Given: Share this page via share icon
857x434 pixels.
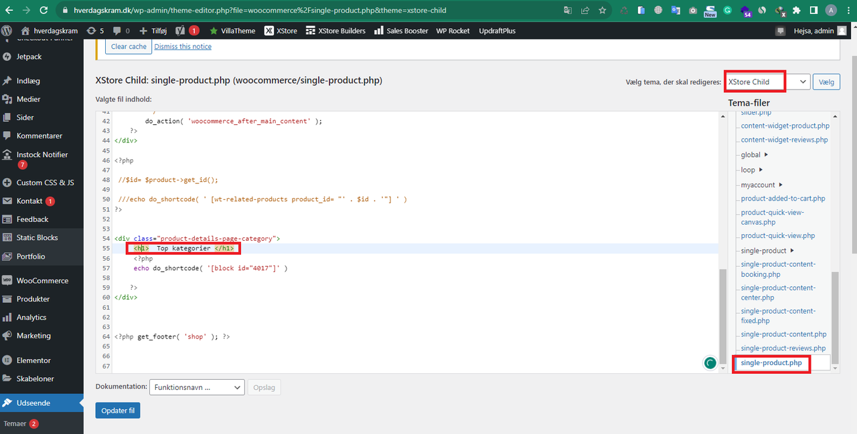Looking at the screenshot, I should [585, 11].
